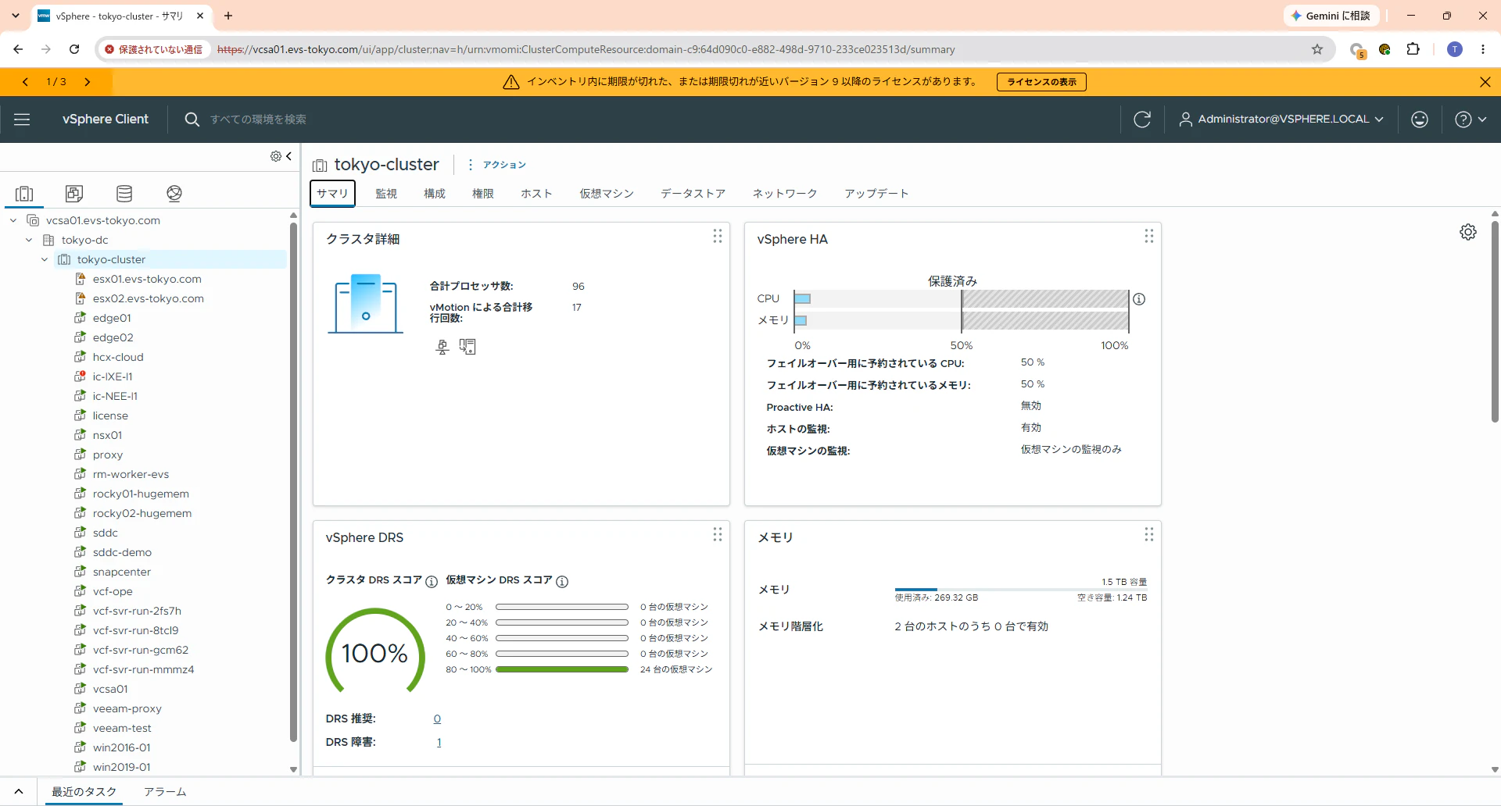Select host esx02.evs-tokyo.com in tree
Image resolution: width=1501 pixels, height=806 pixels.
[149, 298]
